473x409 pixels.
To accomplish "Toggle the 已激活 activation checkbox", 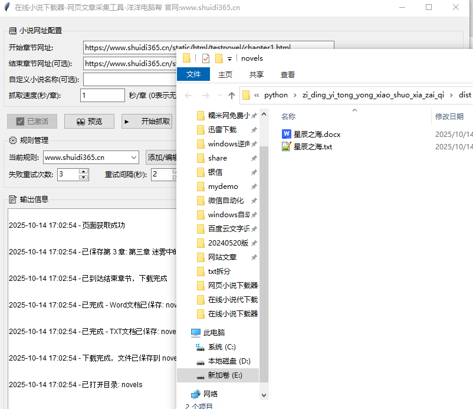I will (x=20, y=121).
